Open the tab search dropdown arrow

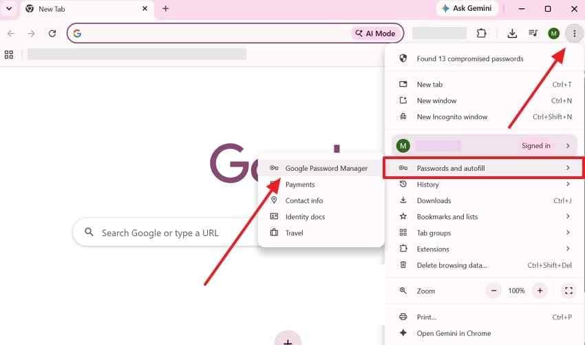9,8
